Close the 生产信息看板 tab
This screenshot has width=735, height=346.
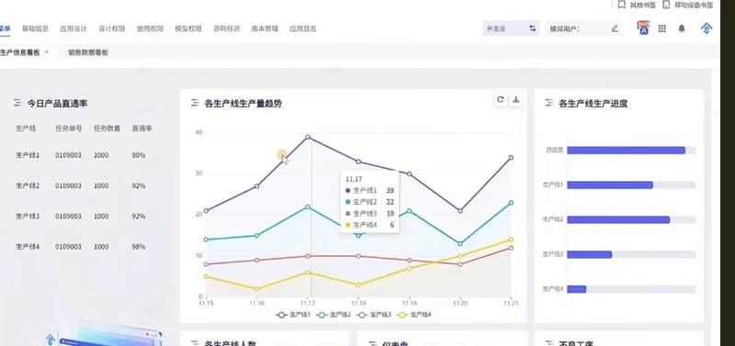coord(47,52)
